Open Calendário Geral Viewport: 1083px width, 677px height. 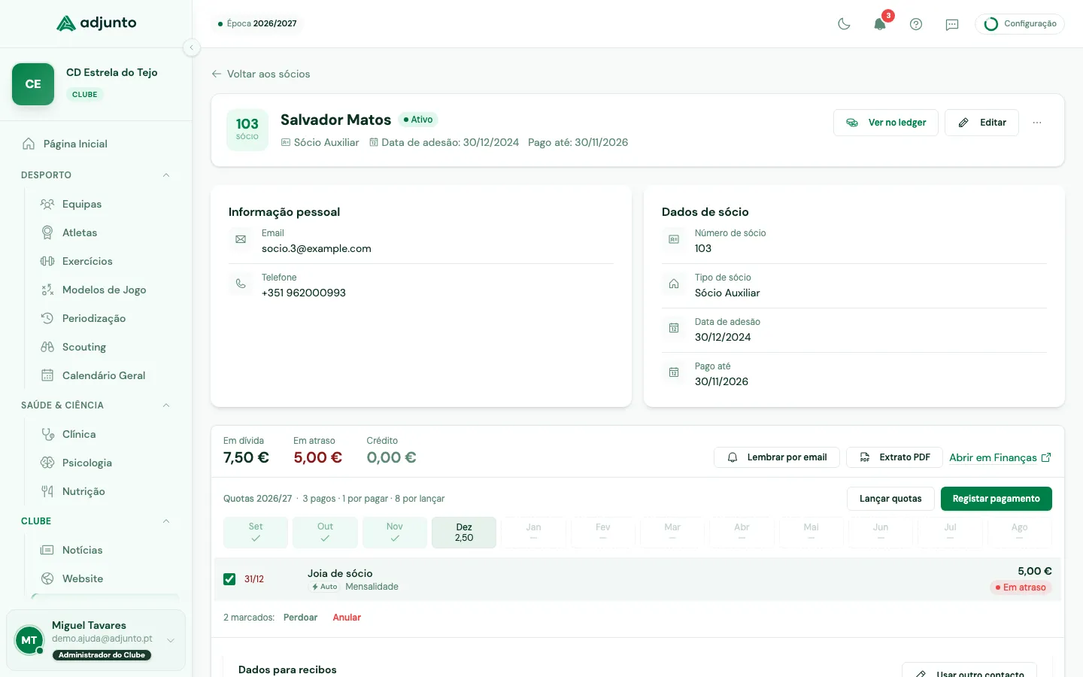[x=102, y=375]
